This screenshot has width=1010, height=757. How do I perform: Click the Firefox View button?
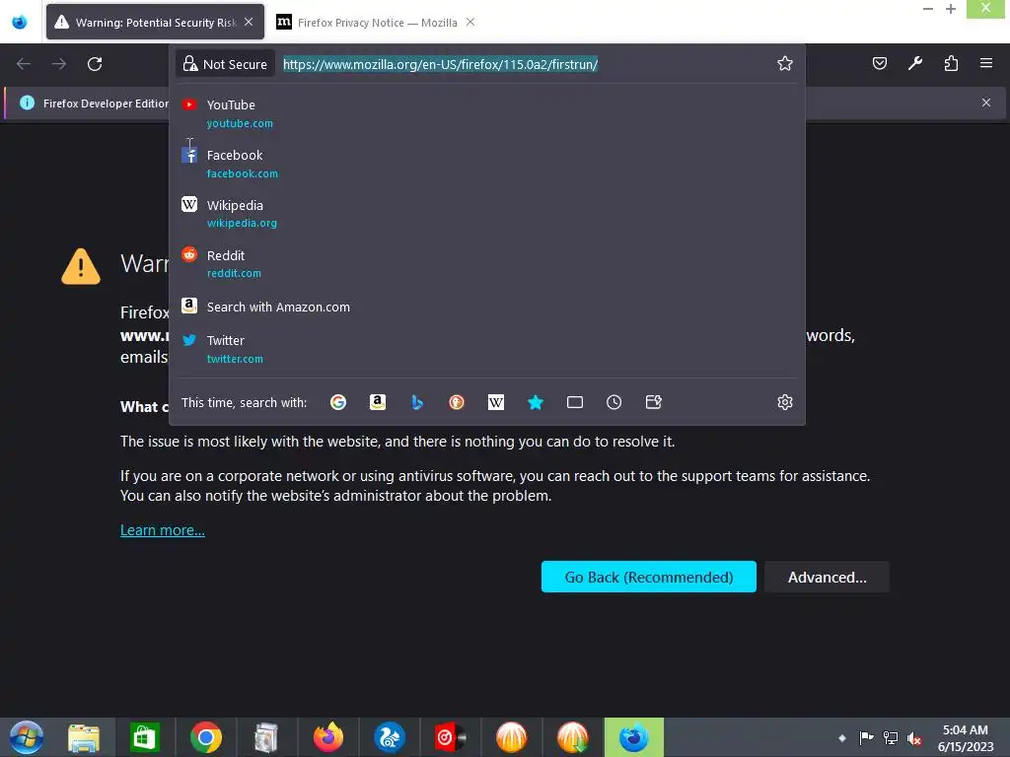(20, 22)
